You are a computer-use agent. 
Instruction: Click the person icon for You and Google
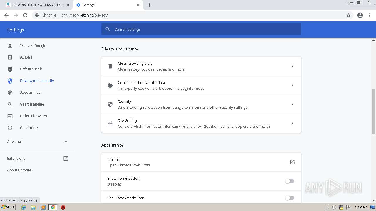(10, 45)
